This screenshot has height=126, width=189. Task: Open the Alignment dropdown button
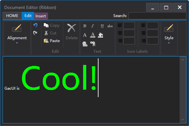pos(17,38)
